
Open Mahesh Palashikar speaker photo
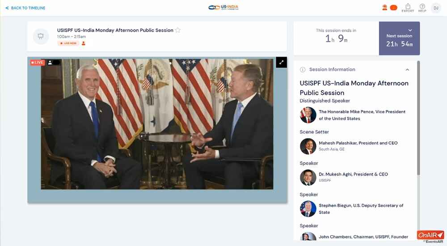coord(308,146)
